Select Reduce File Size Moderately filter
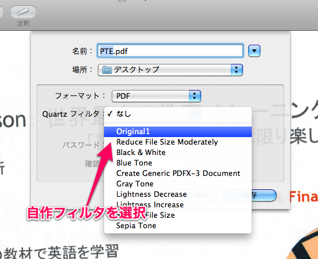This screenshot has height=259, width=318. coord(178,142)
